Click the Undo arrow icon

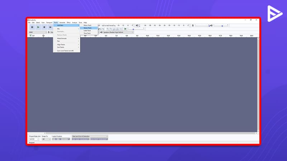coord(100,29)
